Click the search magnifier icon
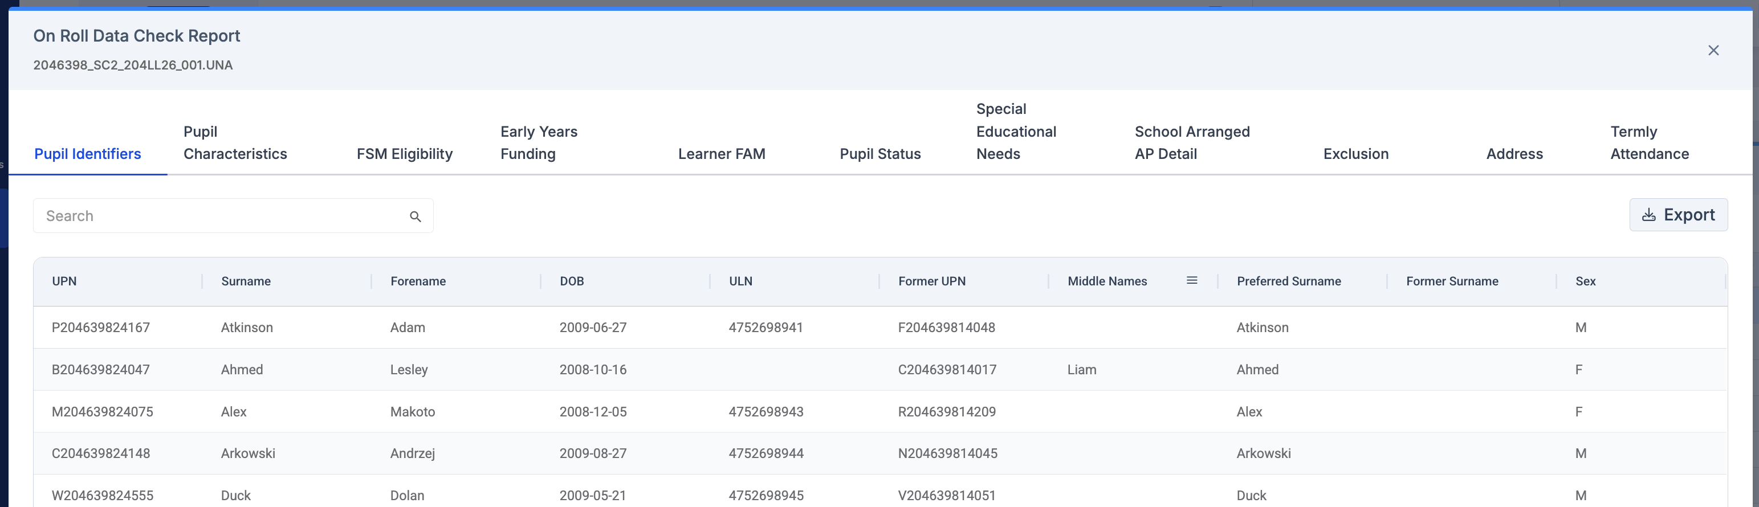Image resolution: width=1759 pixels, height=507 pixels. pyautogui.click(x=415, y=216)
